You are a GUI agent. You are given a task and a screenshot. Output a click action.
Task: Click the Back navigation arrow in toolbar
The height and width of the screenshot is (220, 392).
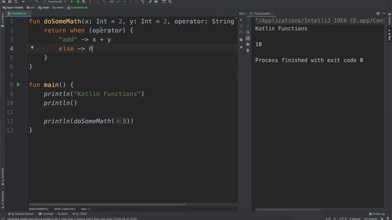point(23,1)
